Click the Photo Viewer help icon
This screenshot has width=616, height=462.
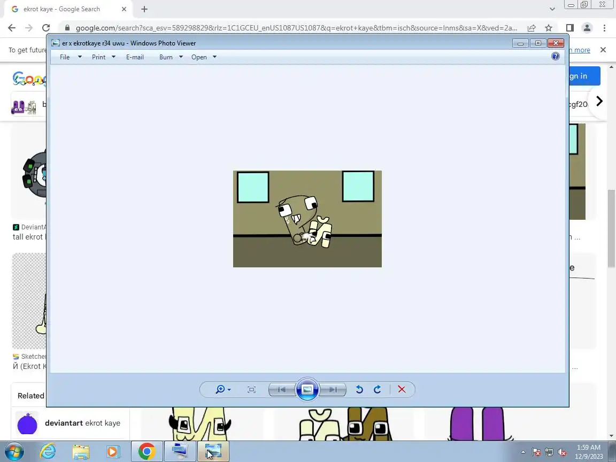(555, 56)
